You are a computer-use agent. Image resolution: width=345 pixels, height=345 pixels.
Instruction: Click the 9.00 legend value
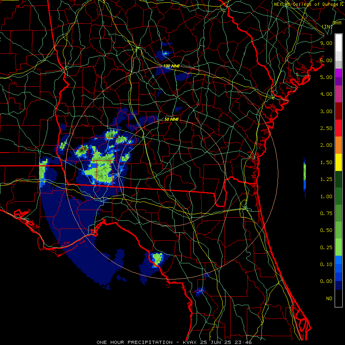click(326, 43)
